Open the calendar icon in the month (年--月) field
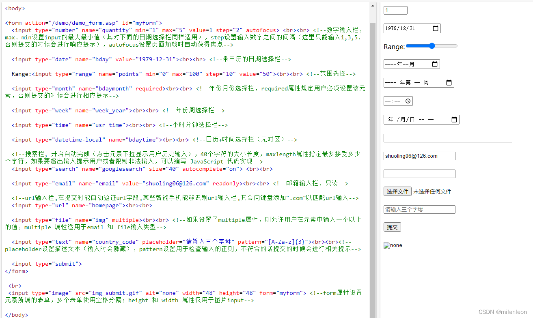533x318 pixels. (x=434, y=64)
